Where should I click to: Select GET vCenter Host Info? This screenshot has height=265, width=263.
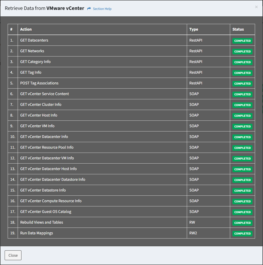point(39,115)
